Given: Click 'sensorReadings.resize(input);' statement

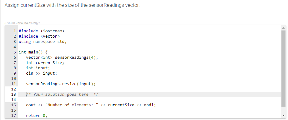Looking at the screenshot, I should coord(61,84).
